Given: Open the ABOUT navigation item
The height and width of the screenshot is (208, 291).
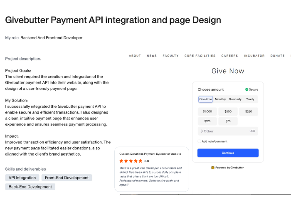Looking at the screenshot, I should pyautogui.click(x=135, y=56).
